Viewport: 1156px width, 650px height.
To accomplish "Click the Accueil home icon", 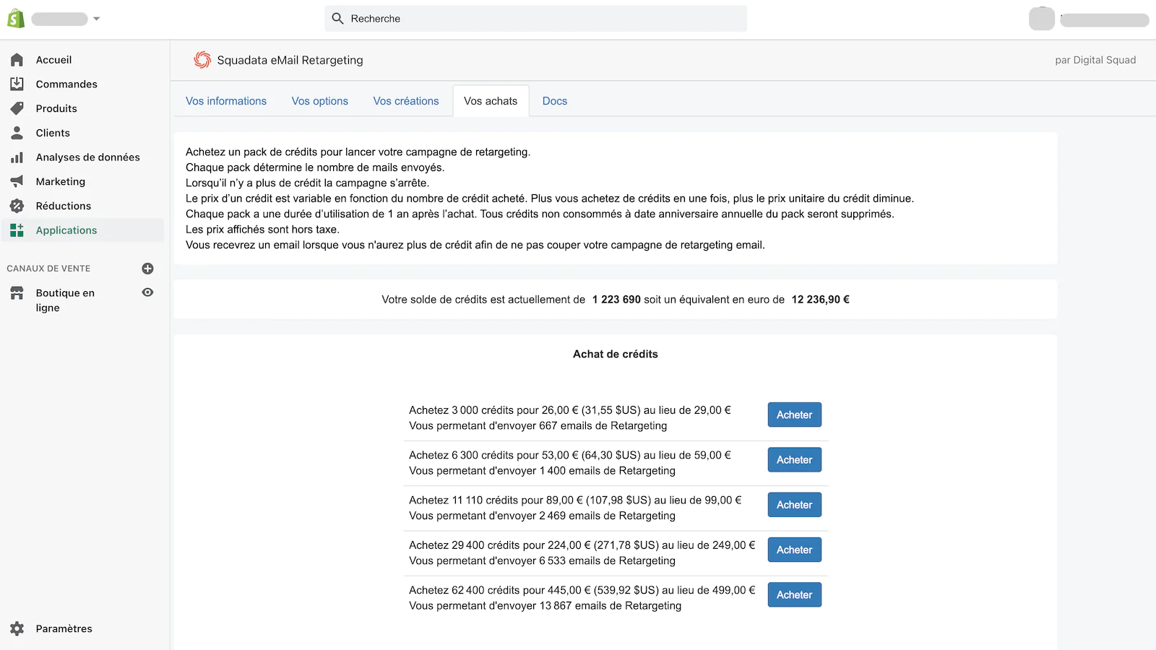I will pyautogui.click(x=17, y=60).
